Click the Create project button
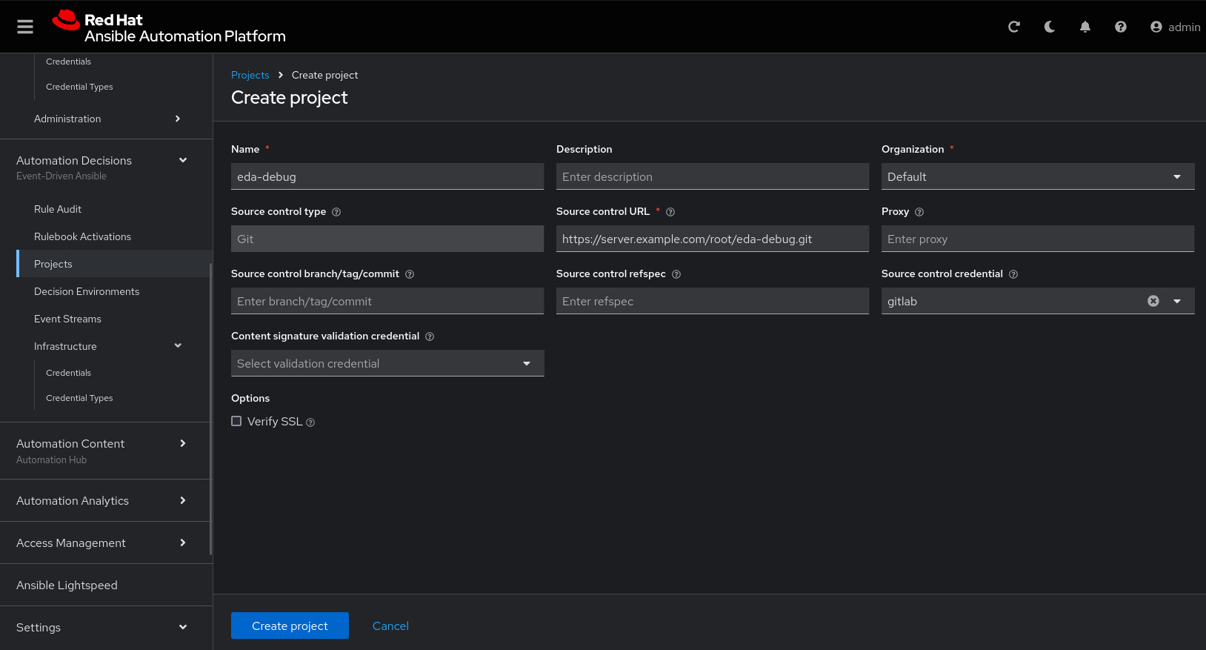This screenshot has height=650, width=1206. coord(290,626)
